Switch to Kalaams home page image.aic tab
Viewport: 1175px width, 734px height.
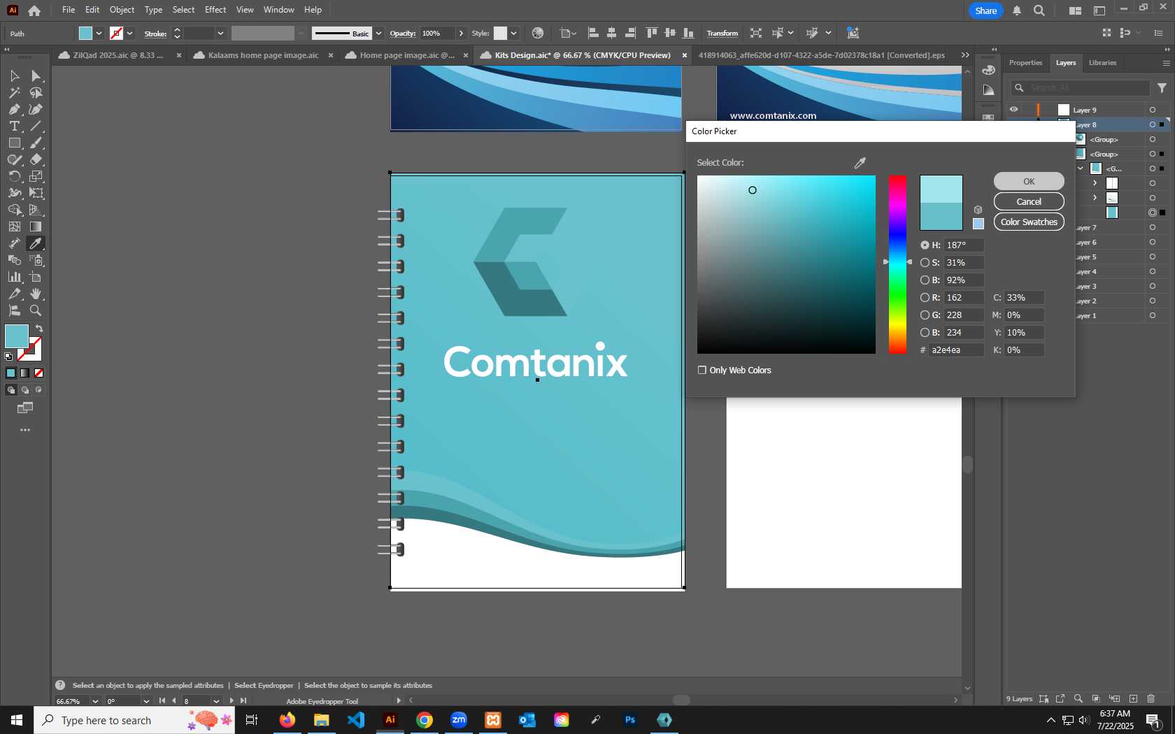click(263, 55)
